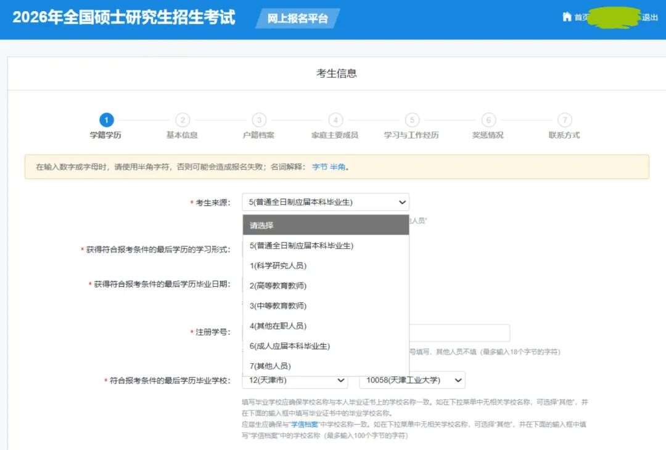The image size is (666, 450).
Task: Open the 字节 term explanation link
Action: pyautogui.click(x=319, y=167)
